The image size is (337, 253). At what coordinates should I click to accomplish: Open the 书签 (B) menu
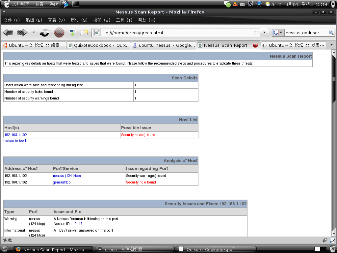tap(102, 20)
